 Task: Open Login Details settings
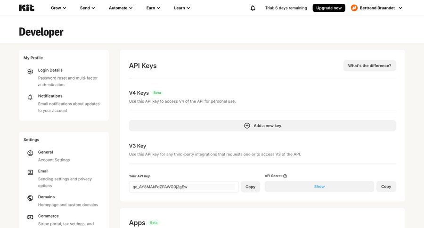(x=50, y=70)
